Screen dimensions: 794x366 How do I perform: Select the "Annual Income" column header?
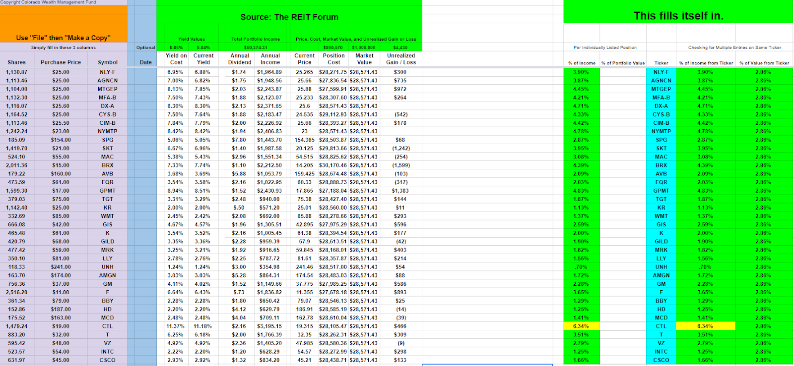coord(270,59)
